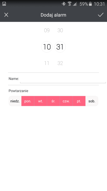Tap the Bluetooth status icon
This screenshot has width=107, height=191.
(64, 4)
